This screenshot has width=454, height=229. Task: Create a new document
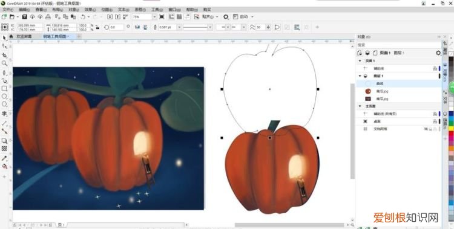coord(4,17)
